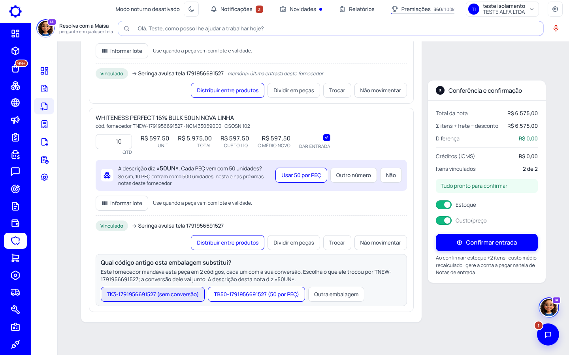
Task: Select the receipt icon in the secondary sidebar
Action: (x=44, y=124)
